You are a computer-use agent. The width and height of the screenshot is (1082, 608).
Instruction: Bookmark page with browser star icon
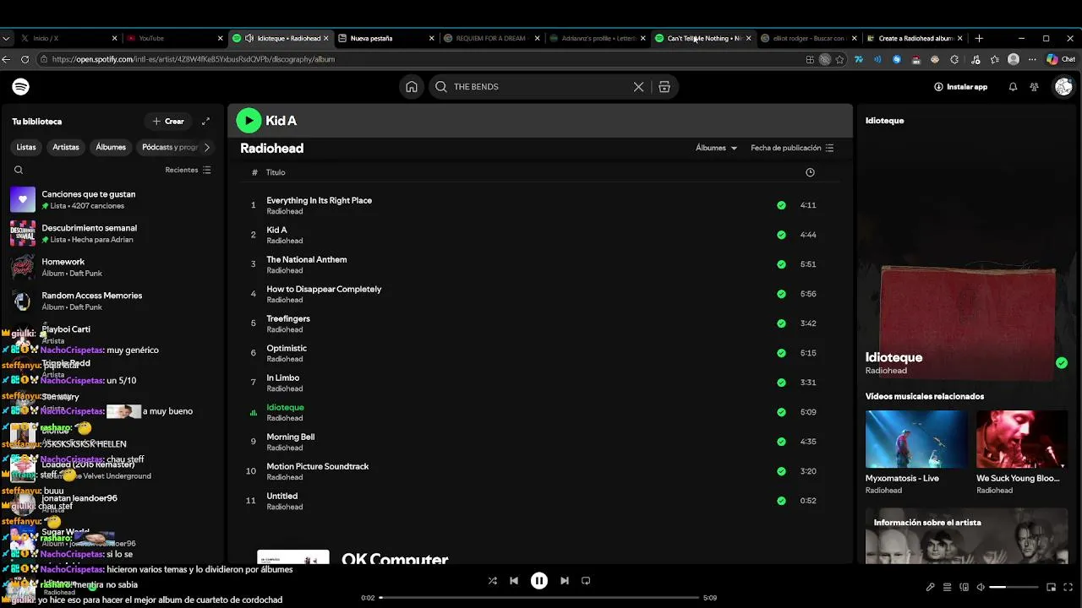[839, 60]
